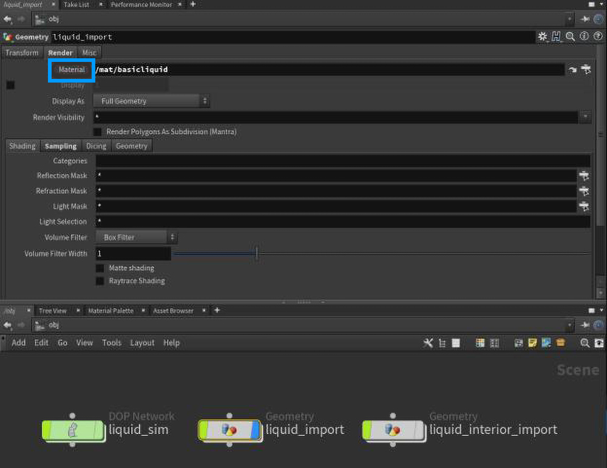Open the parameter gear settings menu
The width and height of the screenshot is (607, 468).
click(x=542, y=37)
